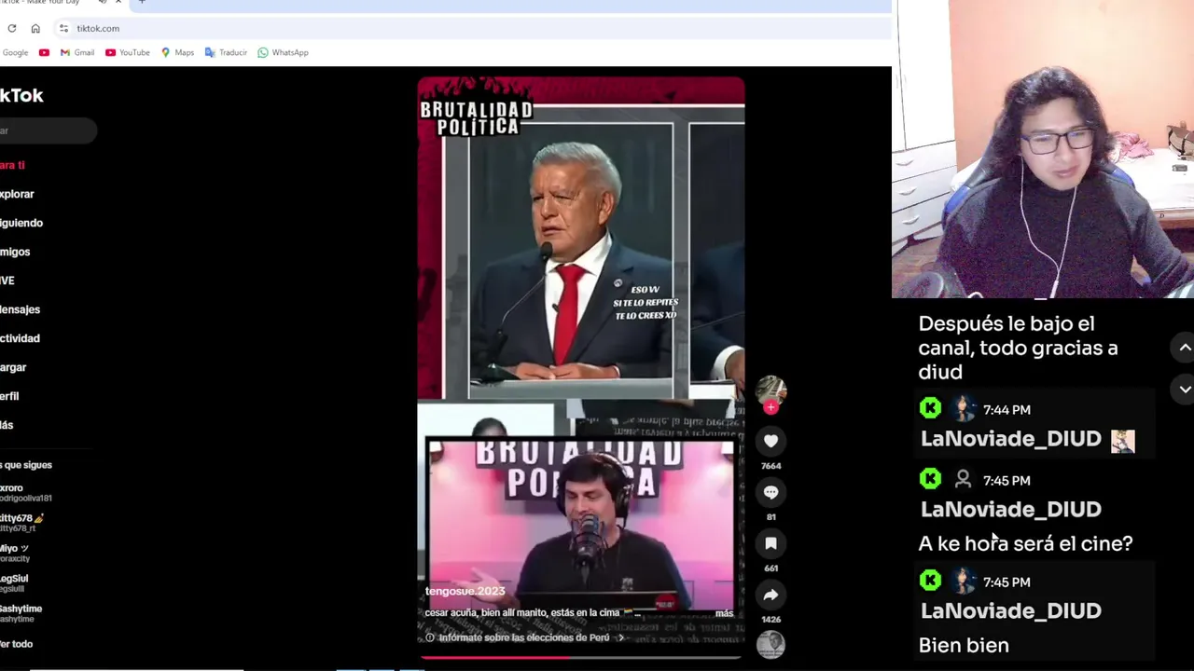The width and height of the screenshot is (1194, 671).
Task: Open LIVE section
Action: 7,281
